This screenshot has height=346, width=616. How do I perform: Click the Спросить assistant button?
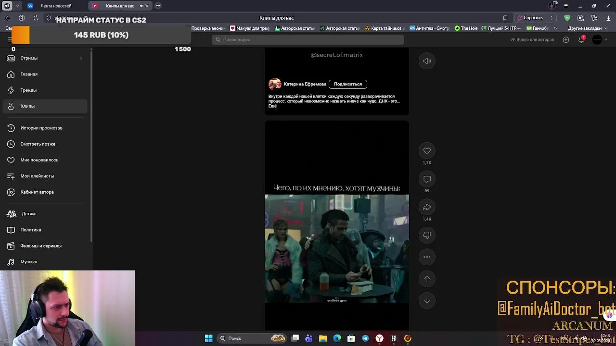[529, 18]
